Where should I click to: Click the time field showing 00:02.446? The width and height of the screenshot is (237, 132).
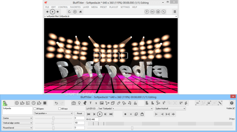pyautogui.click(x=92, y=119)
